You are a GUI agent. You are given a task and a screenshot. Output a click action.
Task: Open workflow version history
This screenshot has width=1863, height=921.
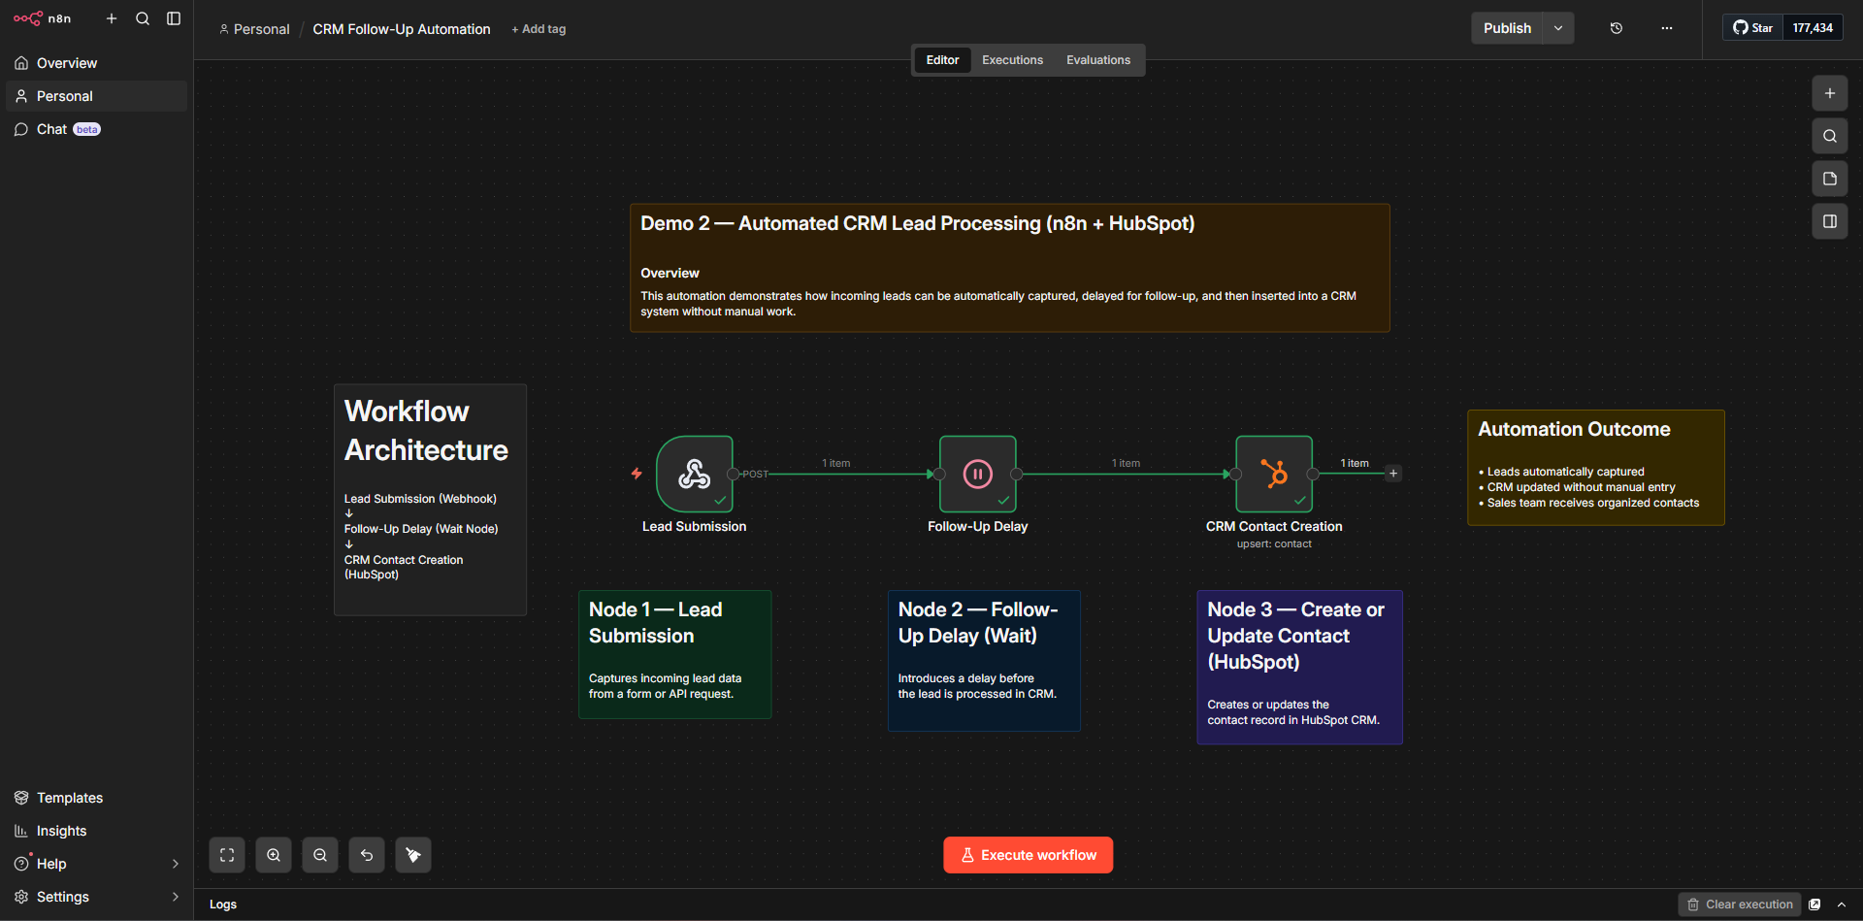point(1617,28)
